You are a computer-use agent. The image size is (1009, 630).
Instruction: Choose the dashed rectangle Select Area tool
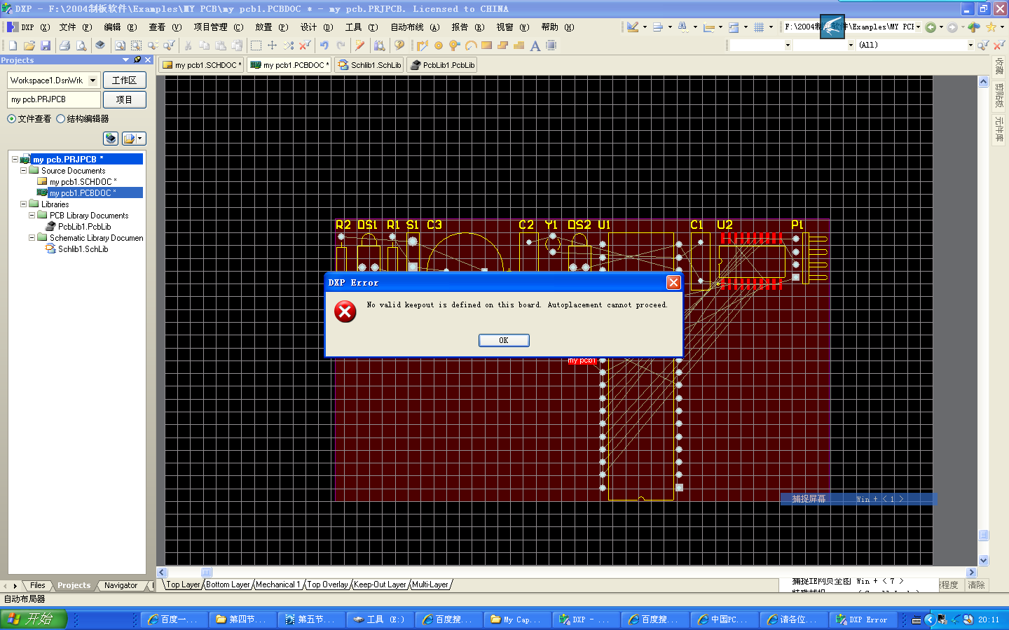click(256, 45)
